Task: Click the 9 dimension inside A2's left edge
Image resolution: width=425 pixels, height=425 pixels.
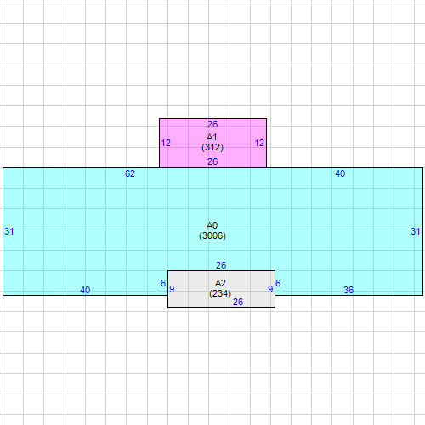Action: click(172, 289)
